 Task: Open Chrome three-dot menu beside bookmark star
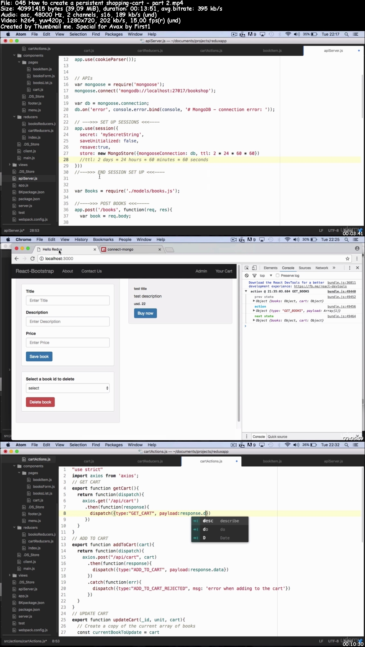(357, 259)
